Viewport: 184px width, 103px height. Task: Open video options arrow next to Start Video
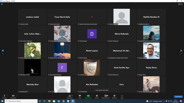(17, 96)
